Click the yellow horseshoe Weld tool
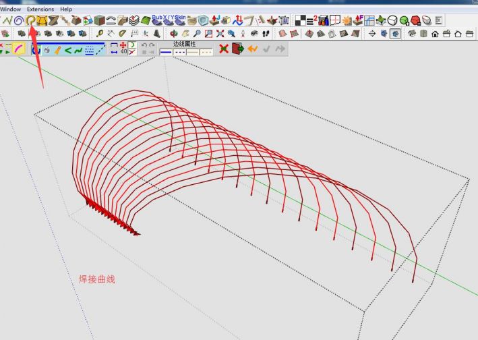The height and width of the screenshot is (340, 478). tap(30, 20)
